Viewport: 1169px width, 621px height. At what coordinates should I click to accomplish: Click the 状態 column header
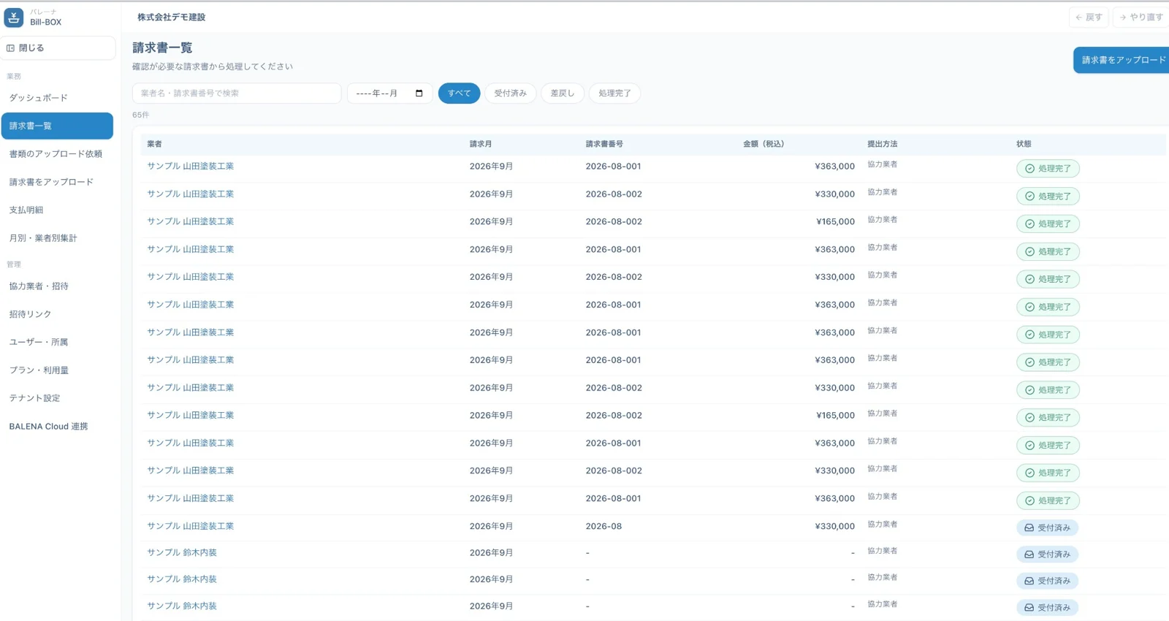click(x=1024, y=144)
